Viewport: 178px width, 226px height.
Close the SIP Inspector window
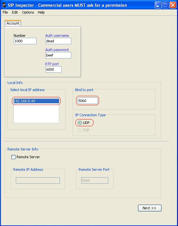(x=173, y=5)
